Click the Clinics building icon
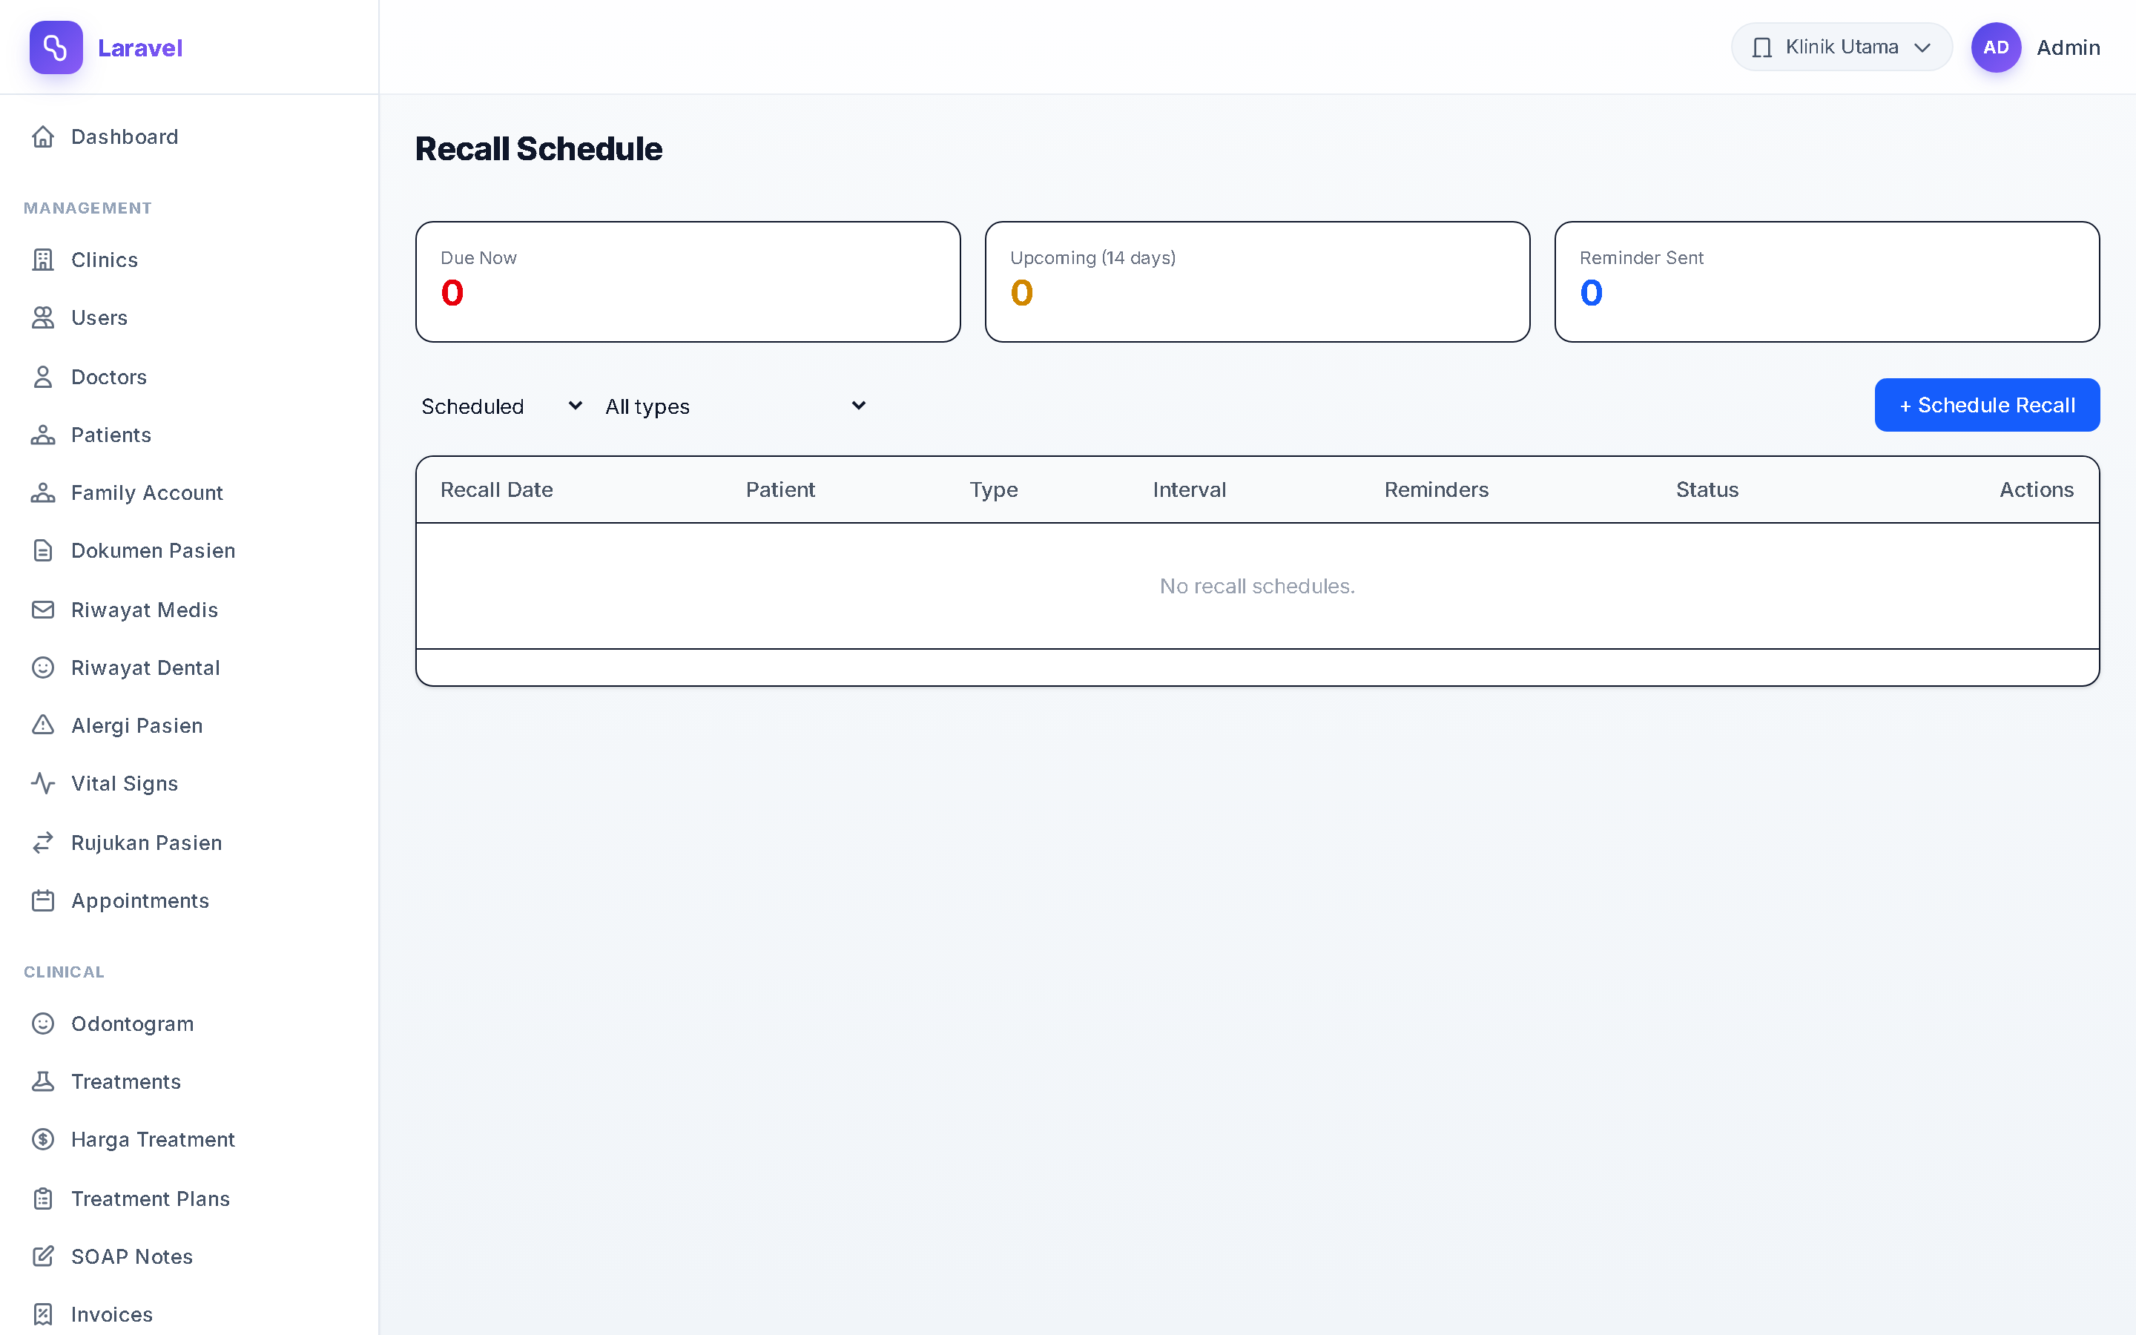Screen dimensions: 2136x1335 43,260
